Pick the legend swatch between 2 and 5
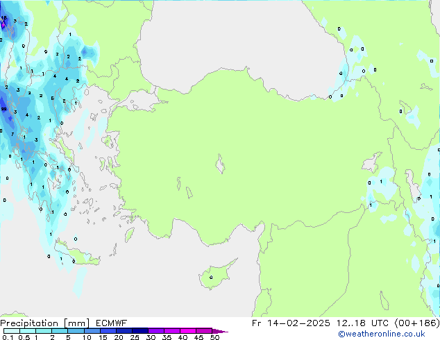 tap(60, 331)
